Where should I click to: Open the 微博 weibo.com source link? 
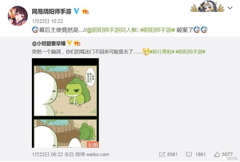click(92, 154)
